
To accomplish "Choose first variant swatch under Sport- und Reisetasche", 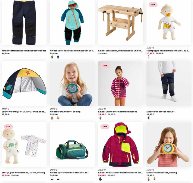I will (x=52, y=179).
